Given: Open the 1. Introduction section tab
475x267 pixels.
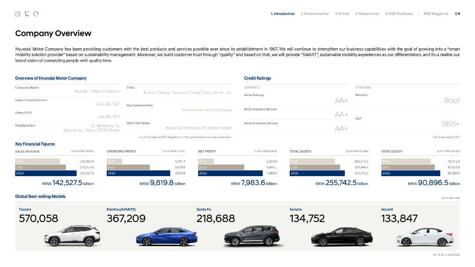Looking at the screenshot, I should [282, 14].
